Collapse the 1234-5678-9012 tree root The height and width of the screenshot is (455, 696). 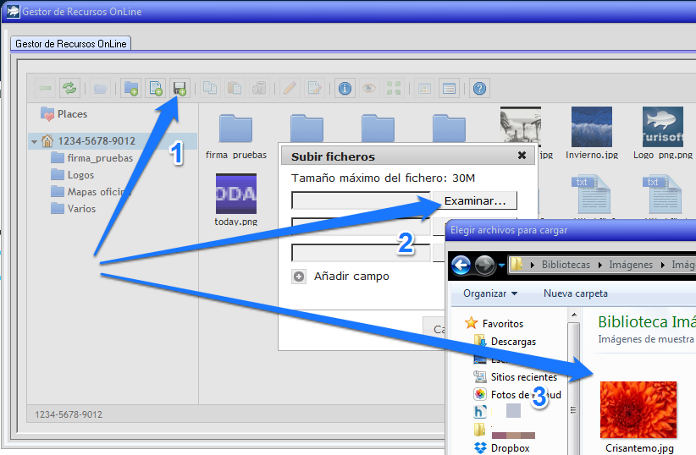(35, 142)
